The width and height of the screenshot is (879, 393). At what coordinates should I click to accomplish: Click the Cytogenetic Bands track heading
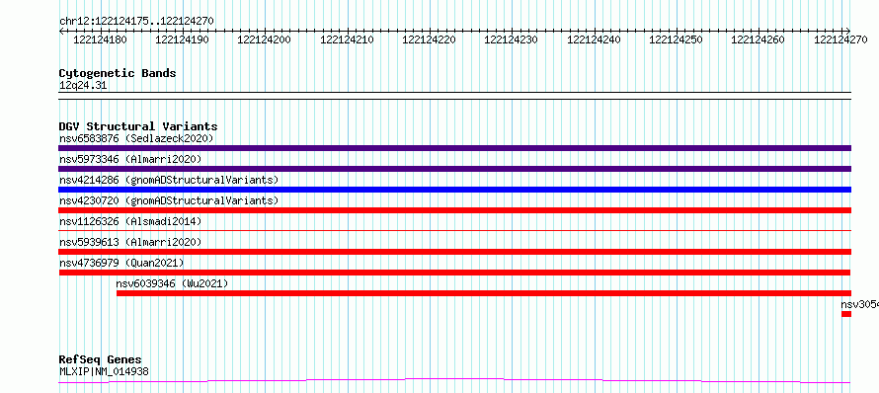pyautogui.click(x=118, y=73)
